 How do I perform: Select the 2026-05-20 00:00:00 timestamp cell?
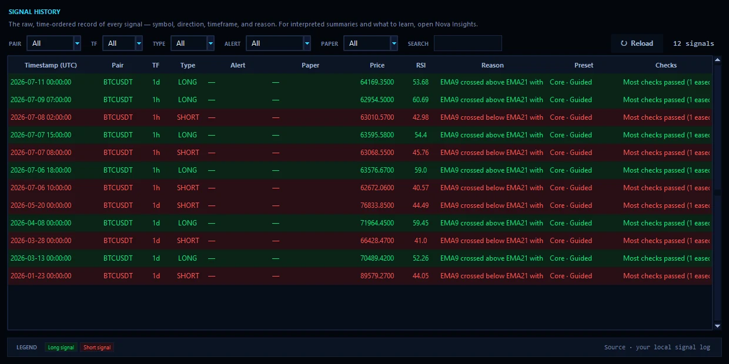pos(41,205)
